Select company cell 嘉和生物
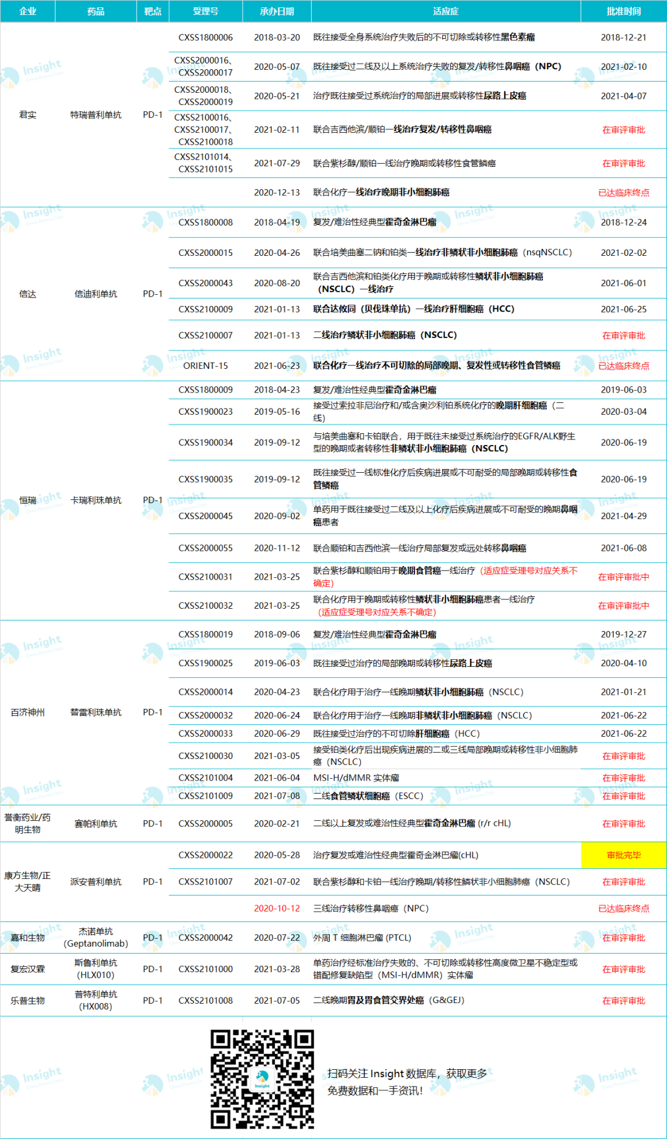This screenshot has height=1139, width=667. [x=28, y=938]
